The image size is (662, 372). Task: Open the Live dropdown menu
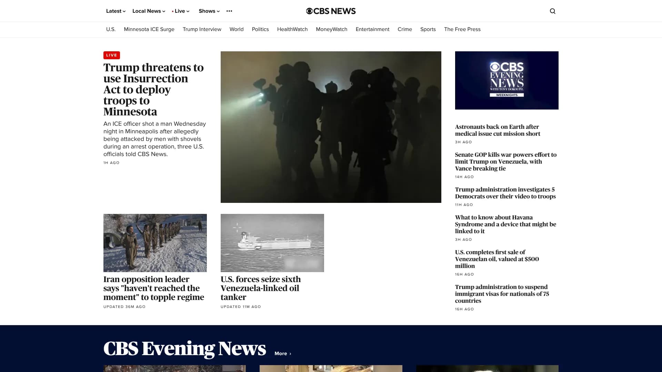pyautogui.click(x=181, y=11)
